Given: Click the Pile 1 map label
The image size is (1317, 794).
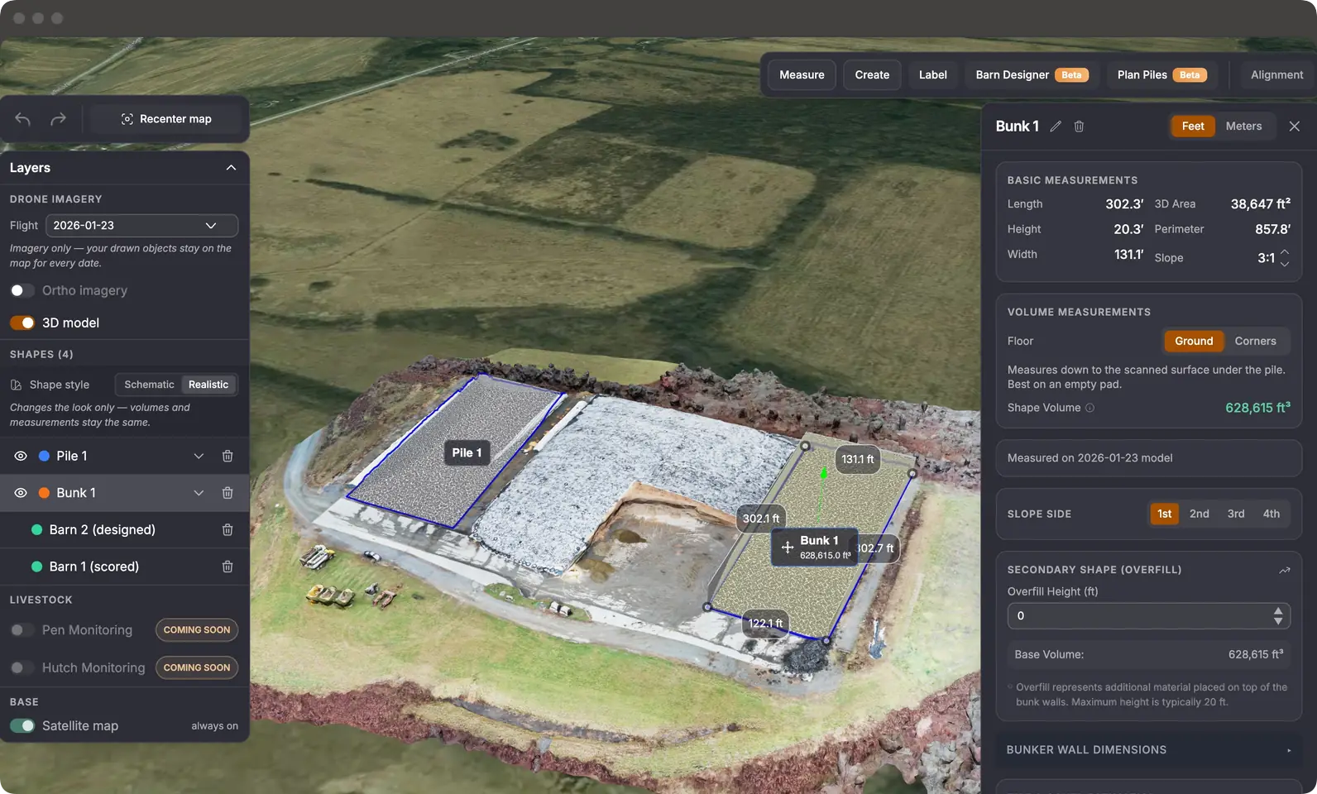Looking at the screenshot, I should 467,452.
